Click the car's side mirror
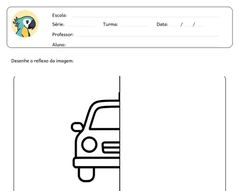The width and height of the screenshot is (239, 191). 77,127
